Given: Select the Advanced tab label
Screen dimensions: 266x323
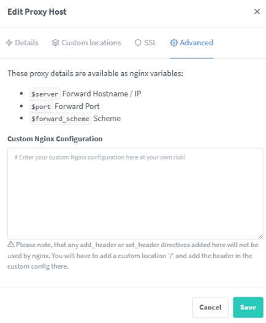Looking at the screenshot, I should (197, 43).
